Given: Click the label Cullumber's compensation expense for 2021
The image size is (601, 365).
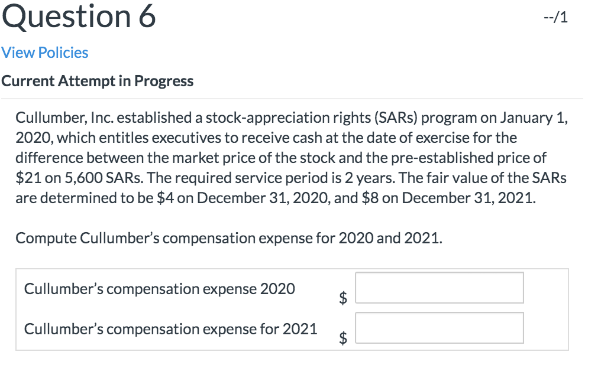Looking at the screenshot, I should [x=170, y=329].
